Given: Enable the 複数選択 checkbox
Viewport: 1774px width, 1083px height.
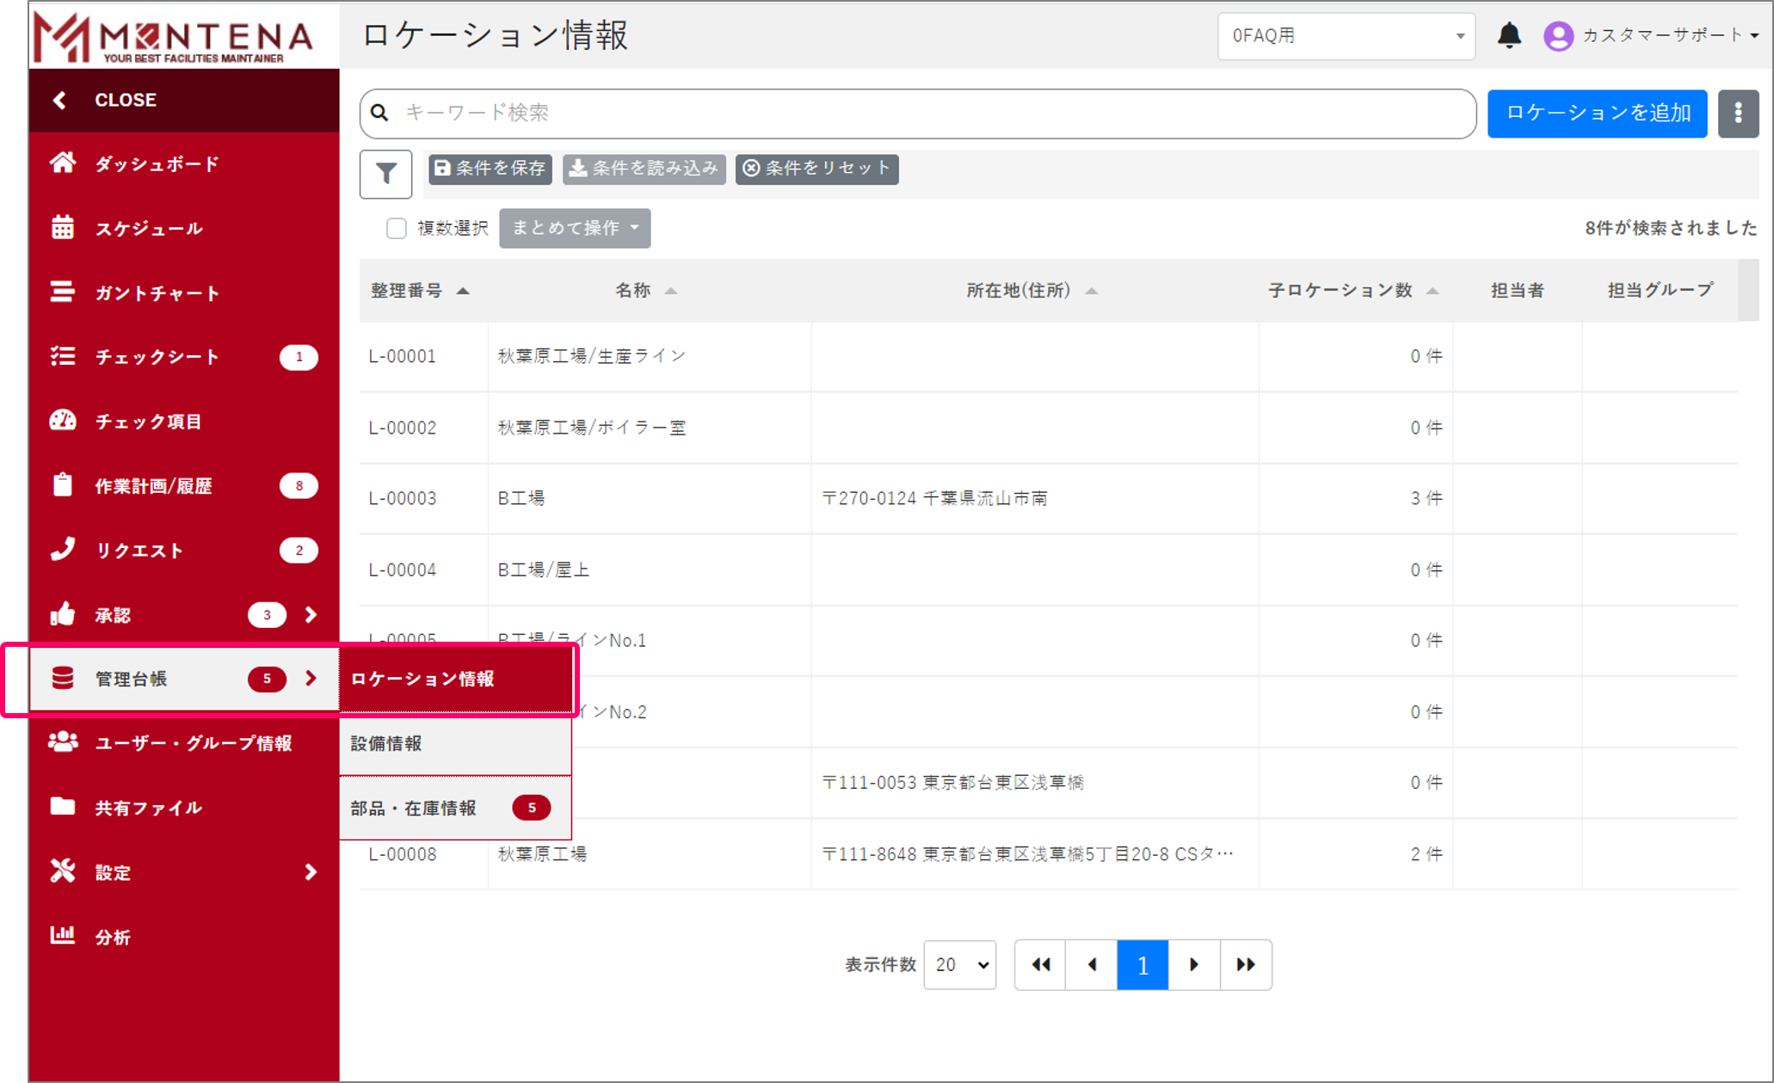Looking at the screenshot, I should (396, 228).
